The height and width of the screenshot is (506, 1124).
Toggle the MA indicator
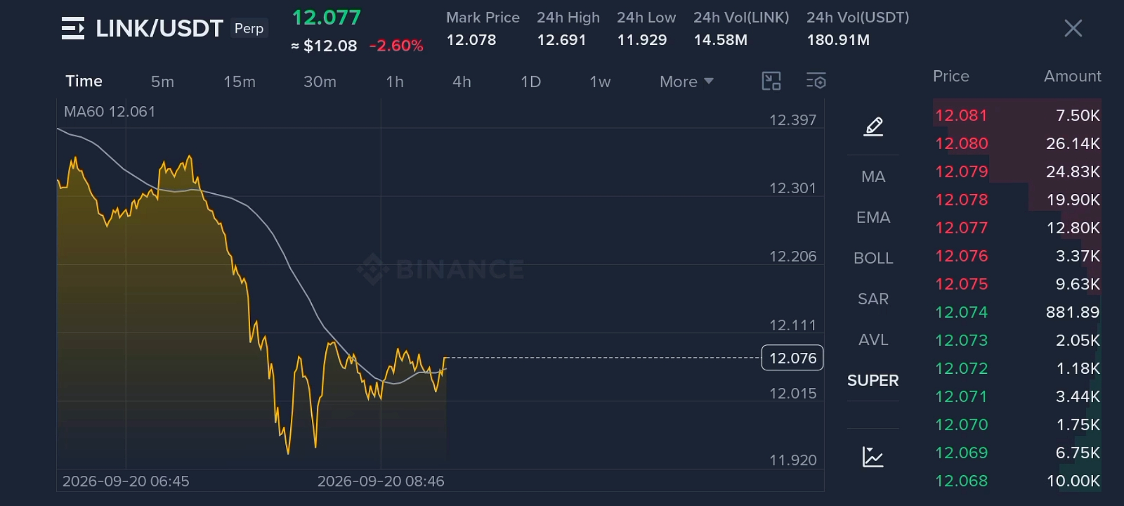[x=873, y=177]
